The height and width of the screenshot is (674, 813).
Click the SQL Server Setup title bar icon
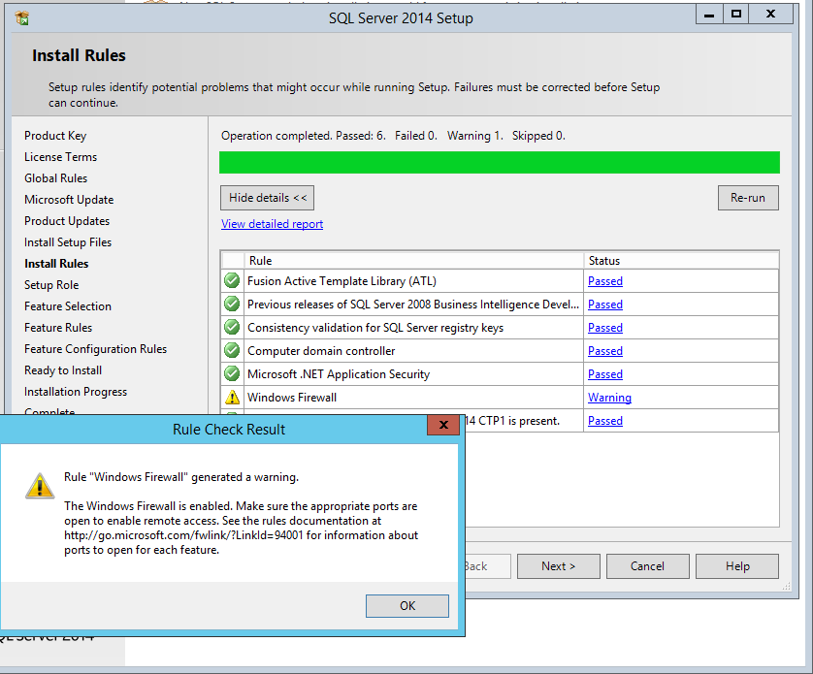[21, 18]
